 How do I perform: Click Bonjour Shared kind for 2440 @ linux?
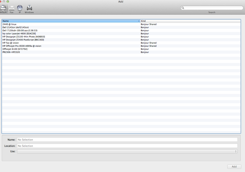click(149, 24)
